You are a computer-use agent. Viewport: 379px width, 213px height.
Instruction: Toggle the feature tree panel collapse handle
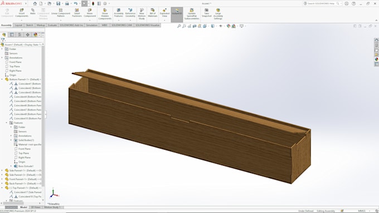tap(46, 114)
